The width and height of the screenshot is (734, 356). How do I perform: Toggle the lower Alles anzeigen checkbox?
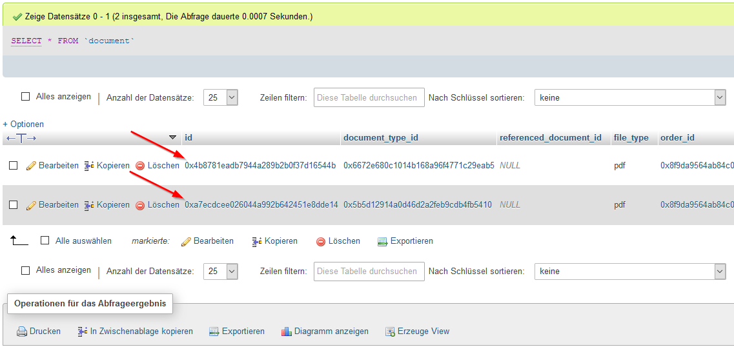pyautogui.click(x=26, y=270)
